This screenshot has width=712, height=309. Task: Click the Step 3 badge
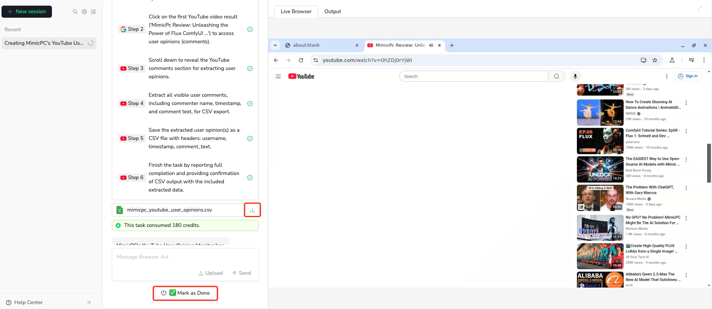pos(132,68)
